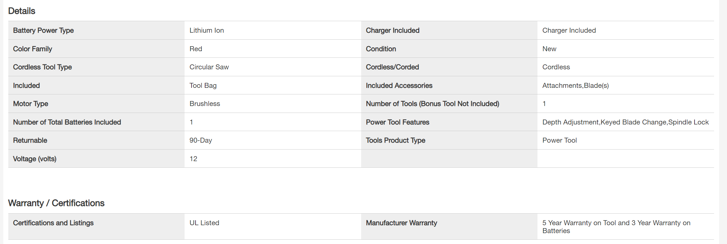Click the Circular Saw value
The height and width of the screenshot is (244, 727).
[x=209, y=67]
